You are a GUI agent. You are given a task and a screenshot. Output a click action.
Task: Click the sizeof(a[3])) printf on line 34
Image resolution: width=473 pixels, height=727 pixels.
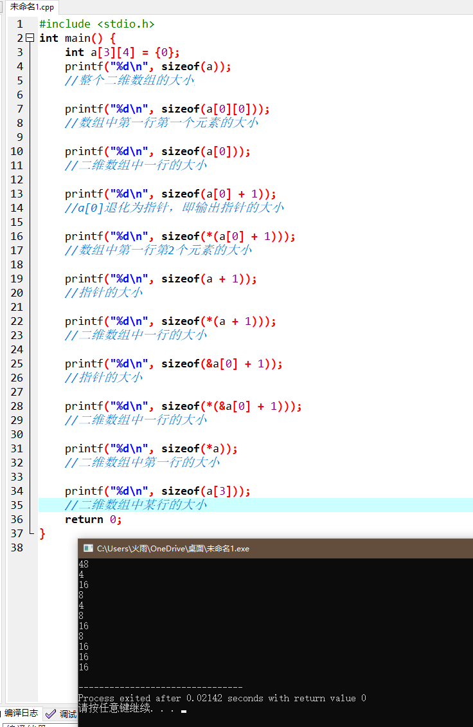(157, 491)
